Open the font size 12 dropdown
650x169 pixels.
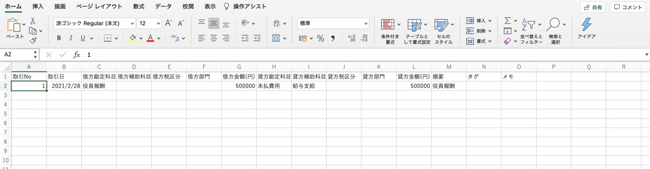pos(149,23)
